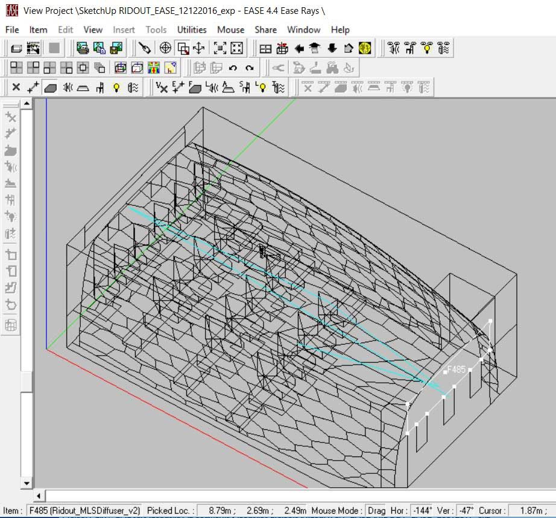Select the bottom-left quadrant view icon
556x518 pixels.
pos(49,68)
